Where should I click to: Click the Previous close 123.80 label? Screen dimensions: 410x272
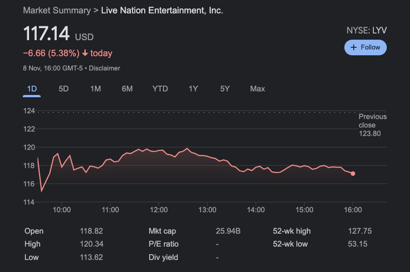pos(372,125)
